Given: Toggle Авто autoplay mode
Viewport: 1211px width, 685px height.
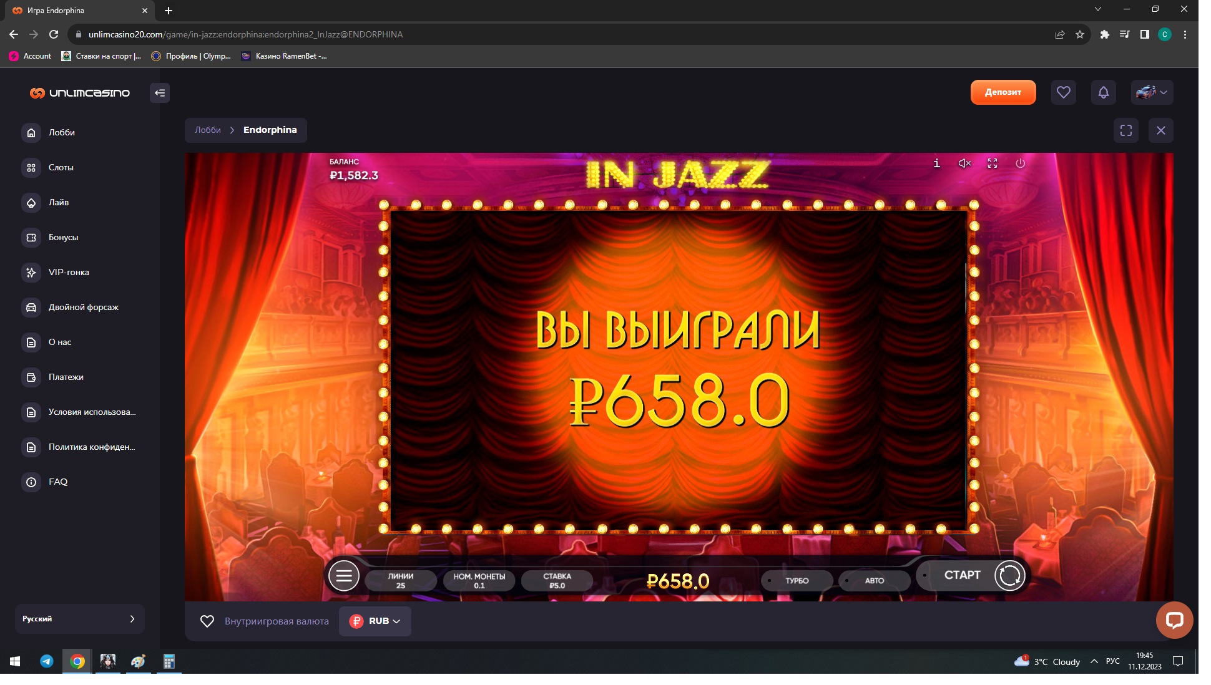Looking at the screenshot, I should pos(874,581).
